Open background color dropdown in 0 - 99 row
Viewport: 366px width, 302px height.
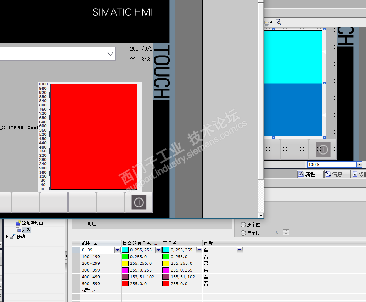158,250
